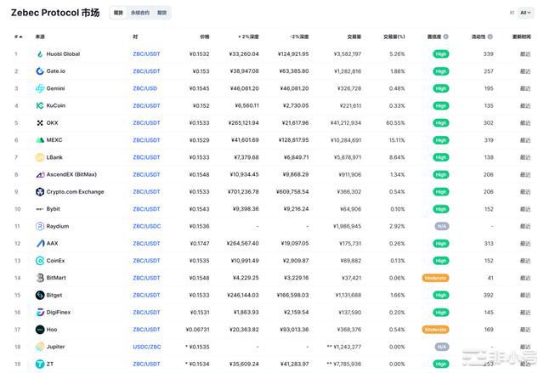Viewport: 544px width, 373px height.
Task: Click Bybit price ¥0.1543
Action: point(199,209)
